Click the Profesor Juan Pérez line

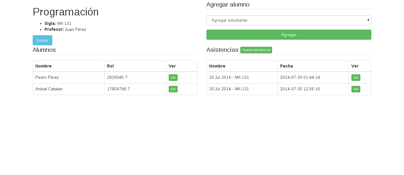(x=65, y=29)
